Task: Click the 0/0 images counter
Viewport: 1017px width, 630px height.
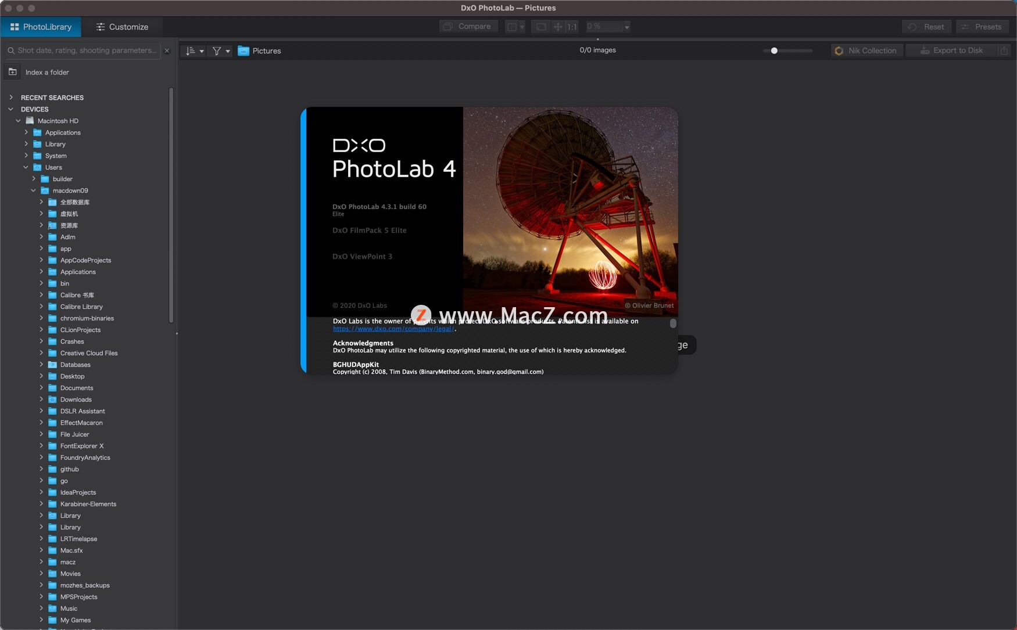Action: [597, 50]
